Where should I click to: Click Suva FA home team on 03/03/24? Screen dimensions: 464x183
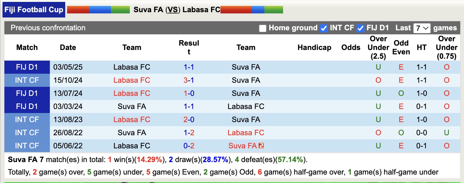point(132,106)
